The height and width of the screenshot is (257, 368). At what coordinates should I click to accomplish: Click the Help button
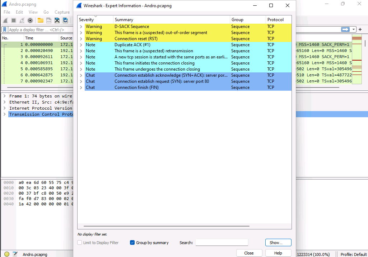(278, 253)
